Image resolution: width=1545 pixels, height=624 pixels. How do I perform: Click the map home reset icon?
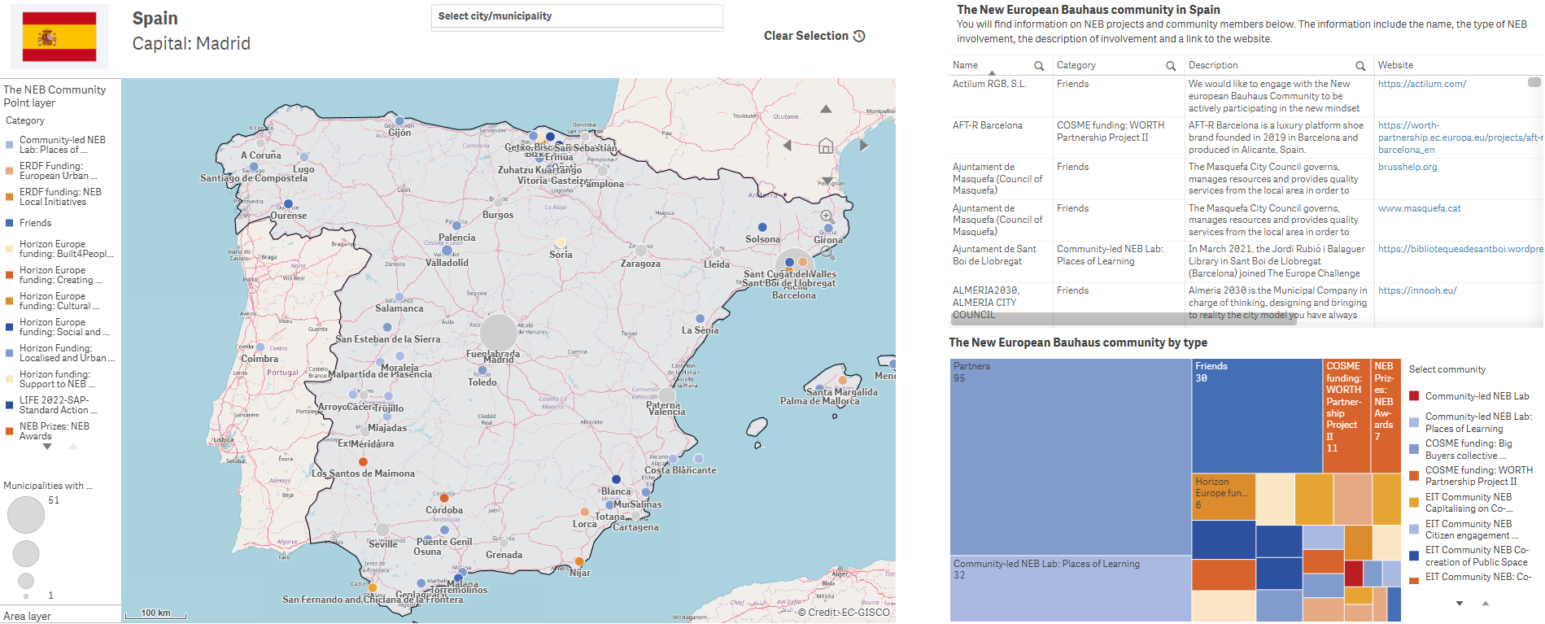pyautogui.click(x=826, y=146)
